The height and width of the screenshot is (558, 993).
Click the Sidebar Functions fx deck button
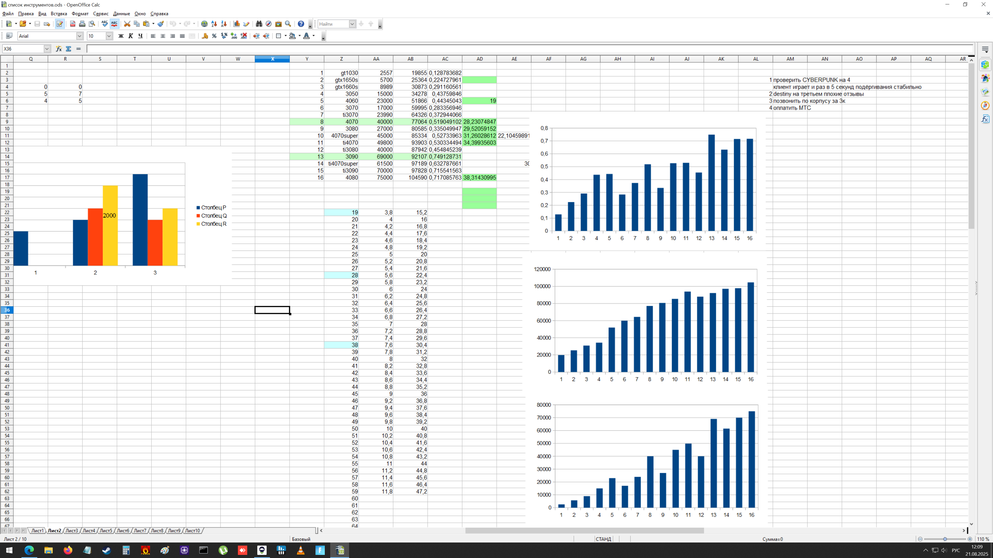(x=985, y=119)
